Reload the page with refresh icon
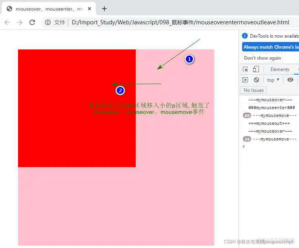 [x=32, y=22]
